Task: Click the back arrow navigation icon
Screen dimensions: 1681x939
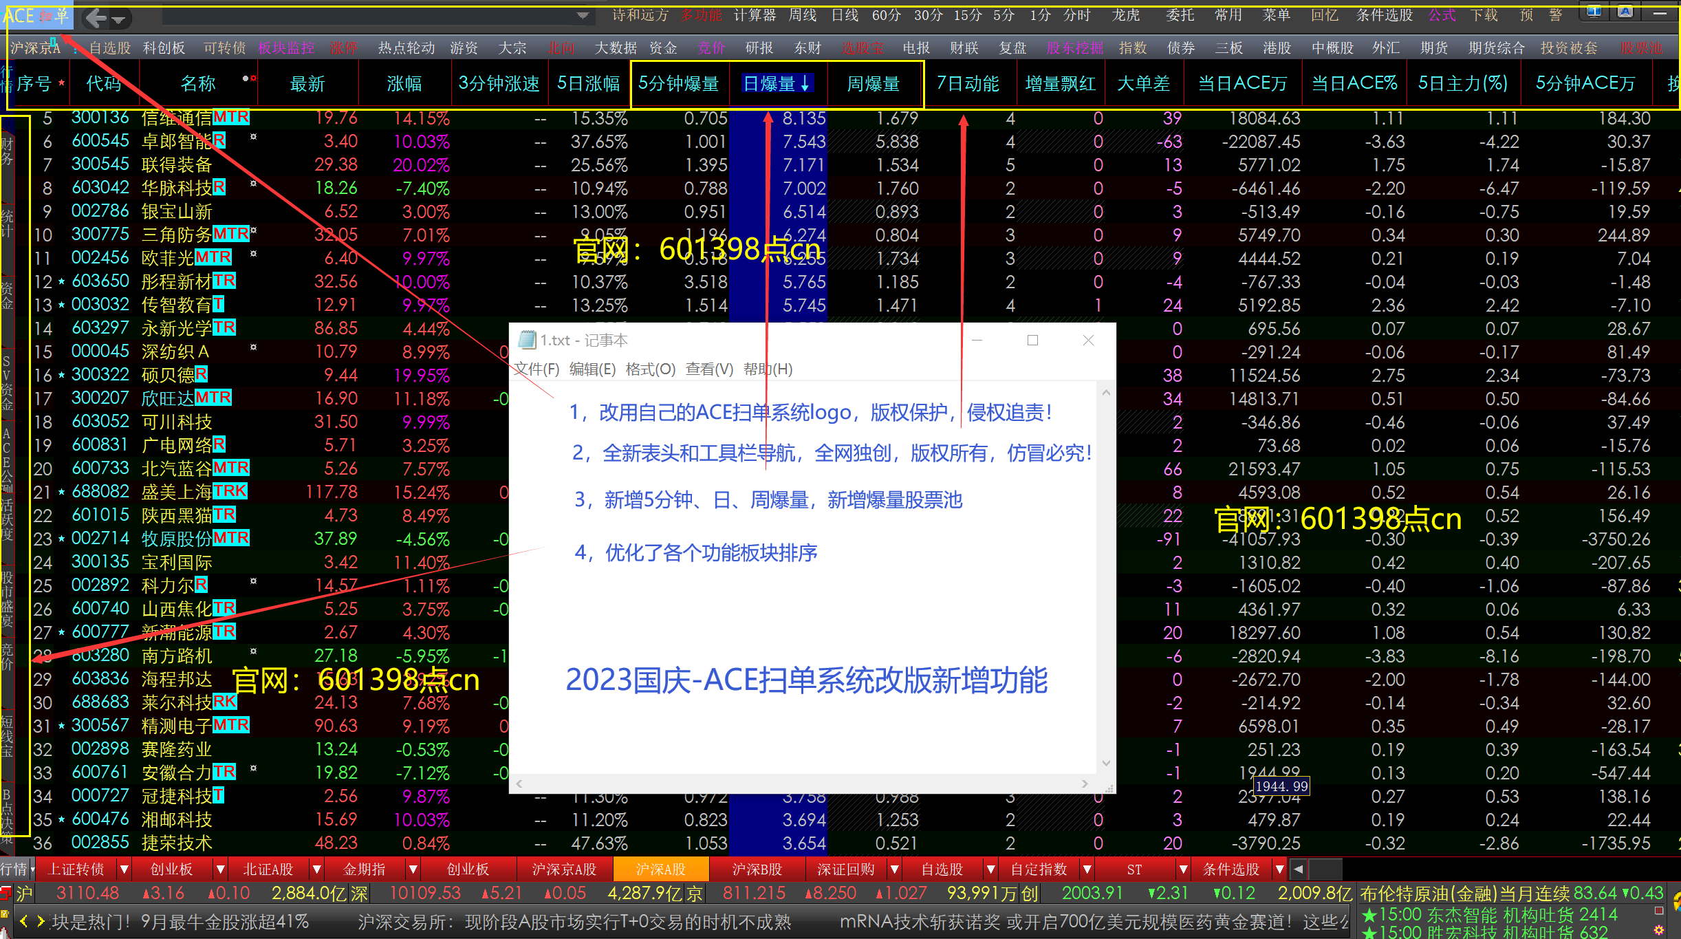Action: point(96,18)
